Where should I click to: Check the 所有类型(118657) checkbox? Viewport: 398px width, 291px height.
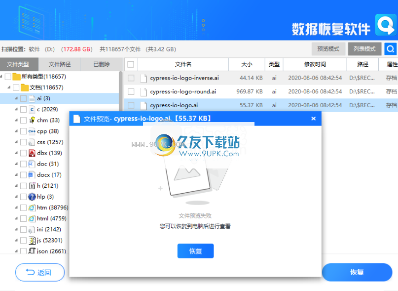coord(8,77)
